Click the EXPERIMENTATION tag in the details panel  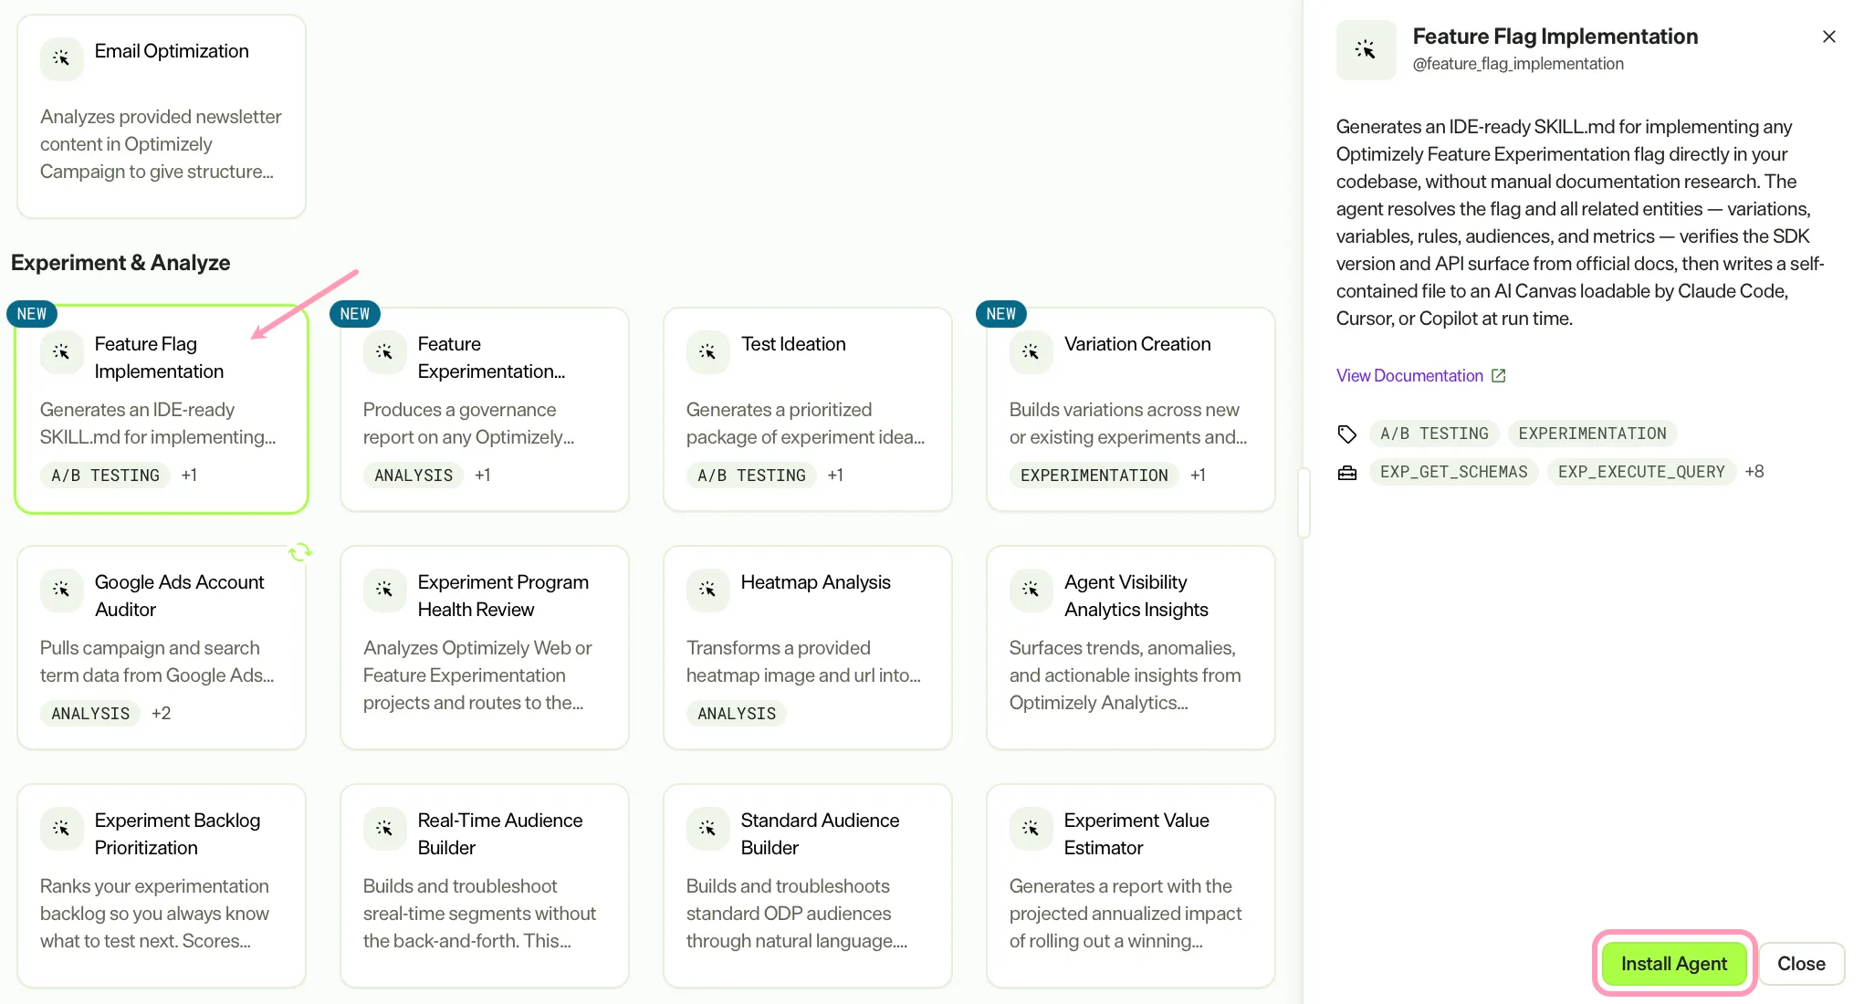click(1592, 434)
